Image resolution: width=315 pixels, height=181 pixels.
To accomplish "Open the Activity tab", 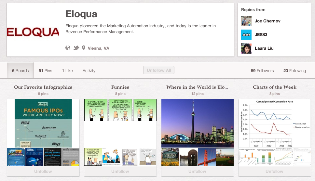I will (89, 71).
